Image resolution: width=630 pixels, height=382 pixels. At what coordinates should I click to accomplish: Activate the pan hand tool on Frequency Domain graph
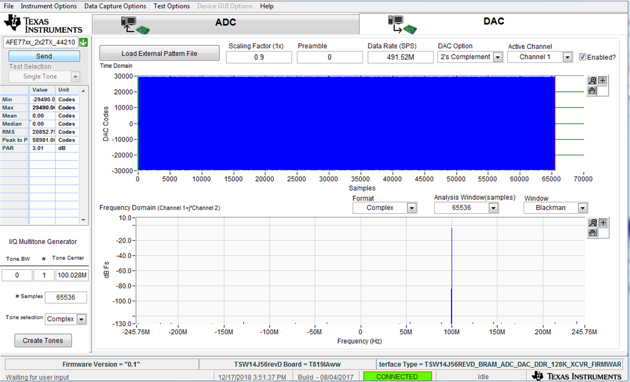coord(592,234)
